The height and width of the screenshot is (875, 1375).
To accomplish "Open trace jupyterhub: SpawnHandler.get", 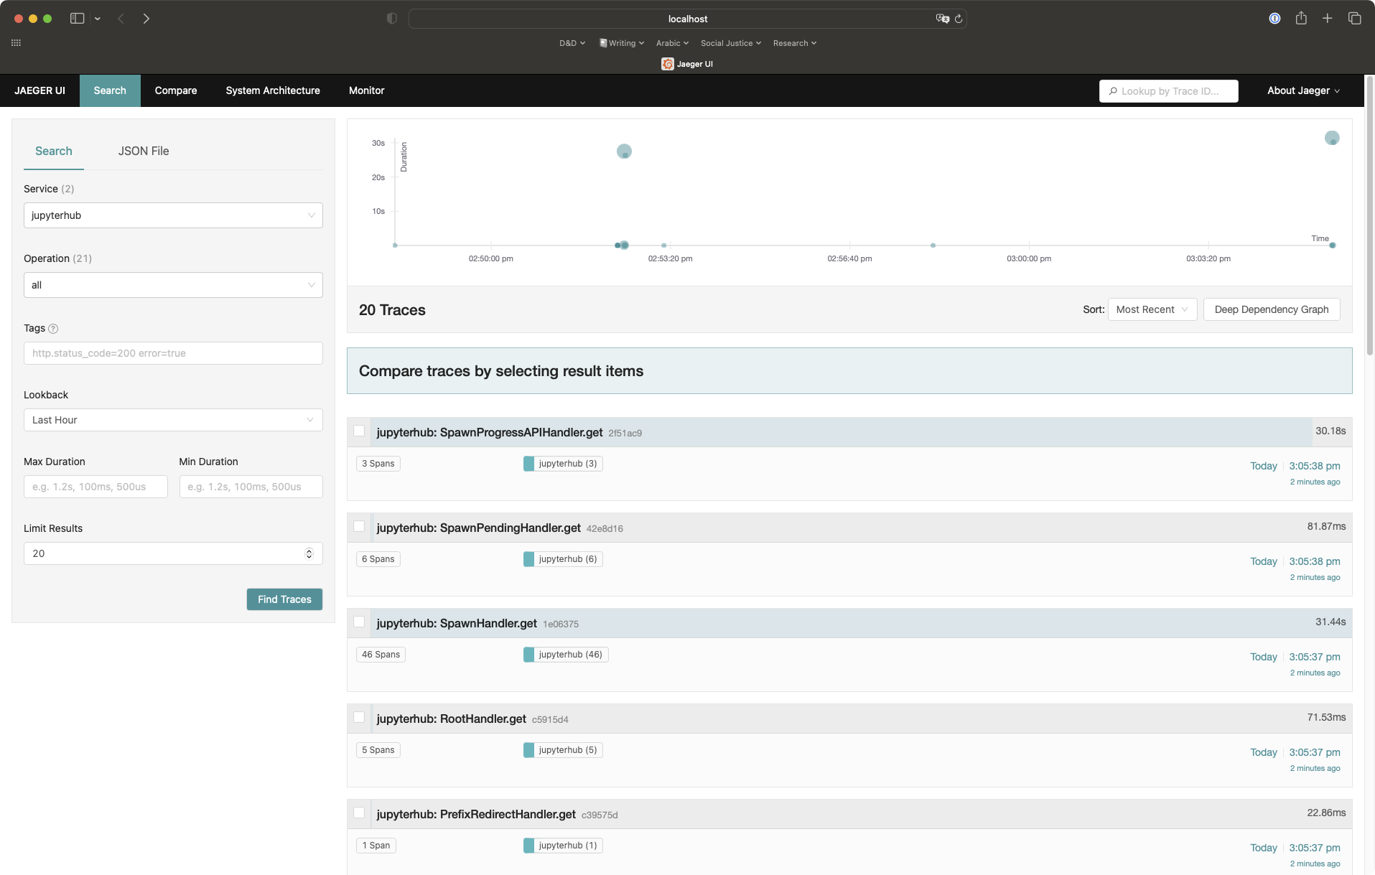I will (457, 623).
